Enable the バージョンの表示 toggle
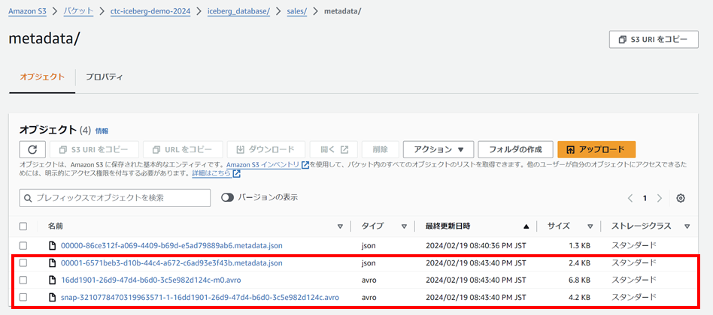 pyautogui.click(x=227, y=197)
